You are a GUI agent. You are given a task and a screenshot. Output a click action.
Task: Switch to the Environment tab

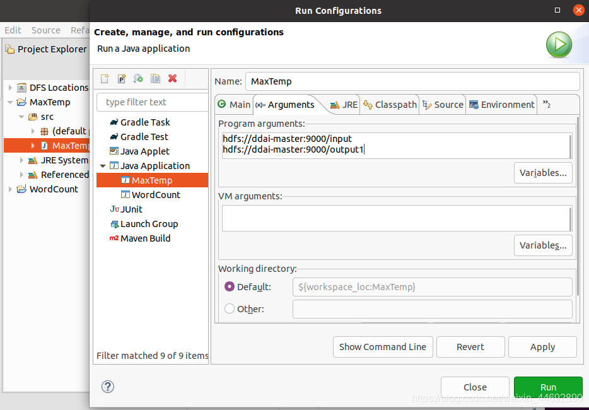pyautogui.click(x=502, y=105)
